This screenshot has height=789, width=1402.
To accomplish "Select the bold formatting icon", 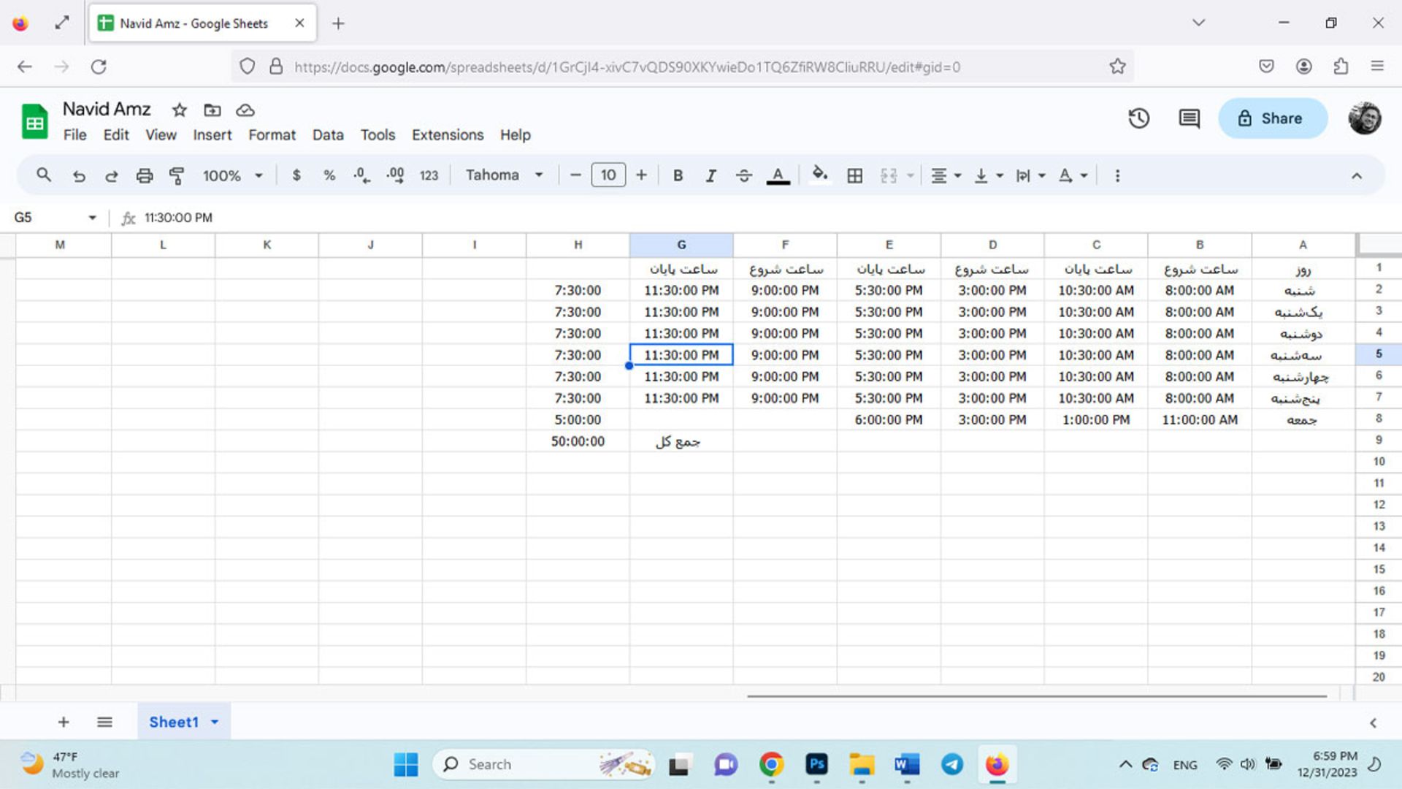I will pyautogui.click(x=677, y=175).
